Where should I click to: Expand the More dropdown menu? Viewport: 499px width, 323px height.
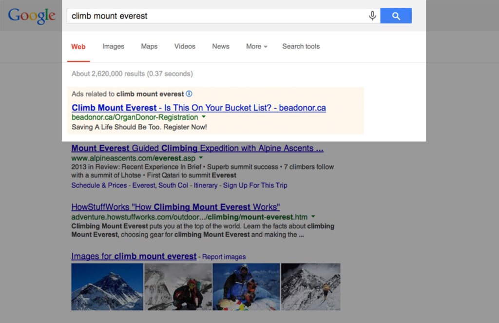(256, 46)
